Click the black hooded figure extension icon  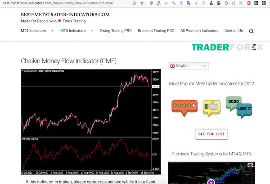pyautogui.click(x=211, y=3)
